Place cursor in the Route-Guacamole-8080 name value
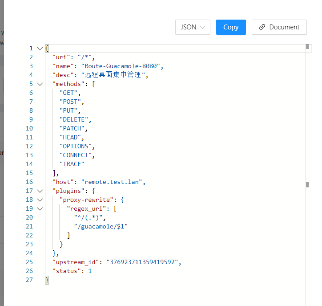The width and height of the screenshot is (322, 306). click(x=121, y=66)
